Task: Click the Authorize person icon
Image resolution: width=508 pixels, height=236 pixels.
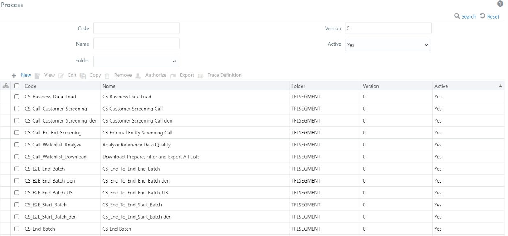Action: pyautogui.click(x=138, y=76)
